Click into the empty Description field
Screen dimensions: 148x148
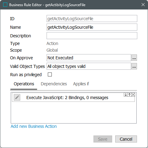pos(92,36)
